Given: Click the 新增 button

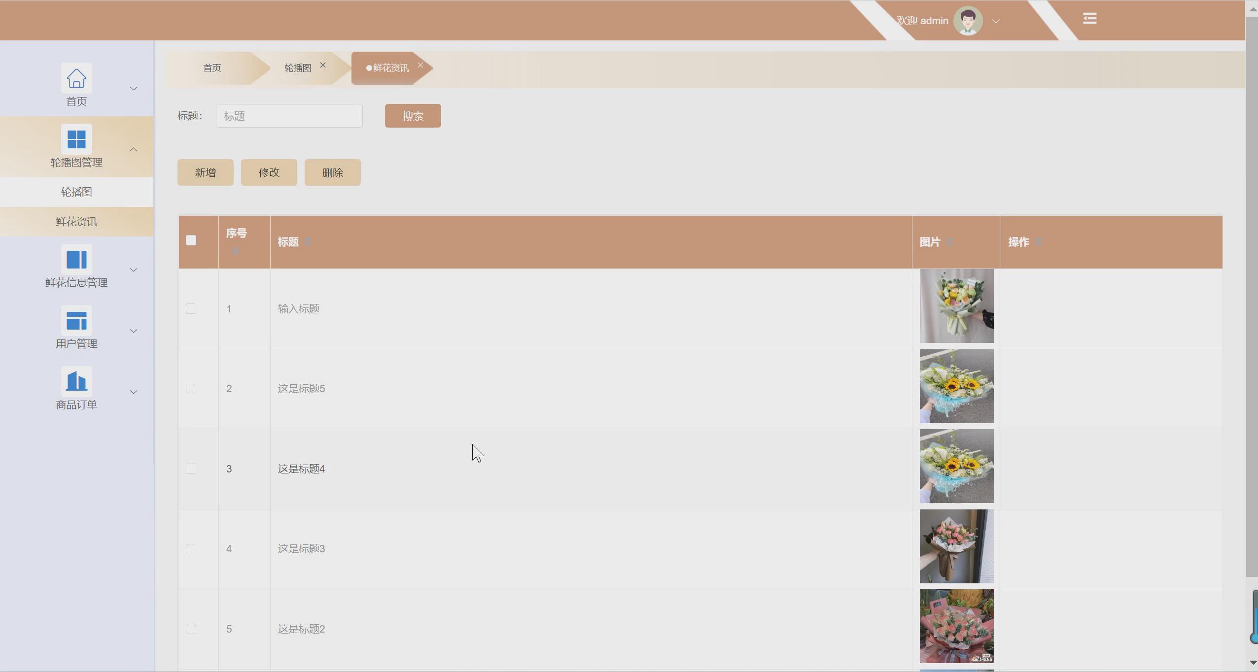Looking at the screenshot, I should [x=205, y=172].
